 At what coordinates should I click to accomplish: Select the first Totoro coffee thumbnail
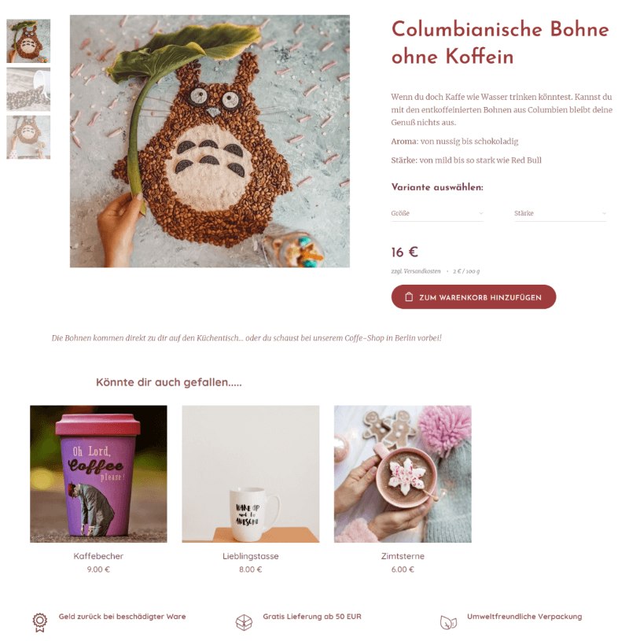point(28,41)
